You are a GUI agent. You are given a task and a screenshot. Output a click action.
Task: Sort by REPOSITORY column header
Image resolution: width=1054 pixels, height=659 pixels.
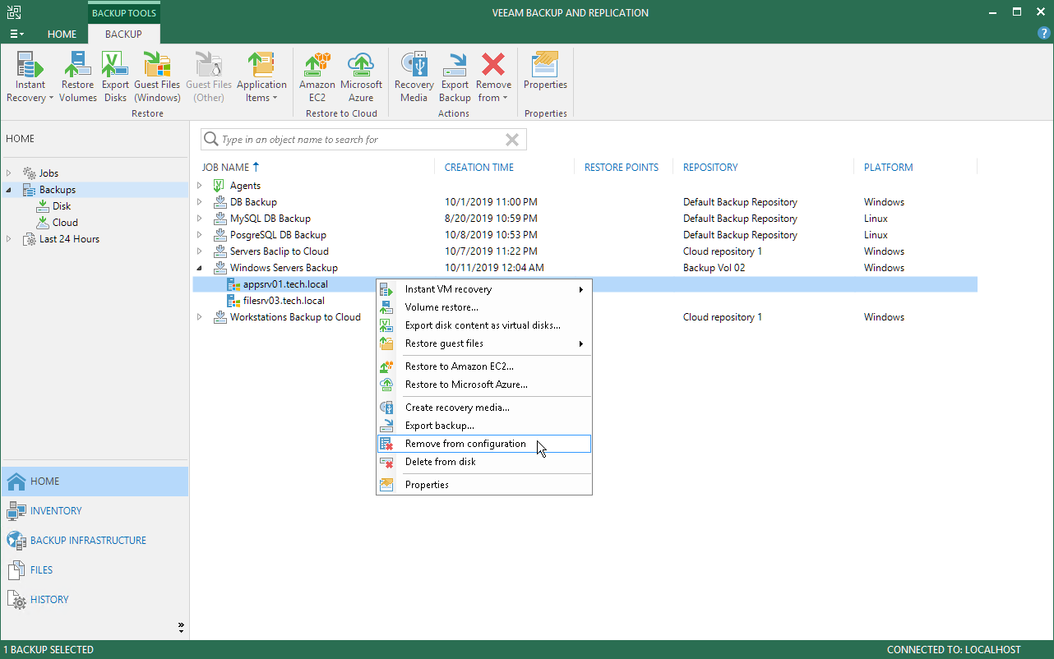(x=710, y=167)
